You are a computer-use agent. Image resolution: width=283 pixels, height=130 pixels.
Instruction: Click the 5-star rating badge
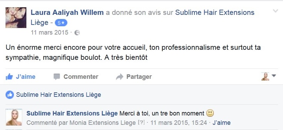61,23
